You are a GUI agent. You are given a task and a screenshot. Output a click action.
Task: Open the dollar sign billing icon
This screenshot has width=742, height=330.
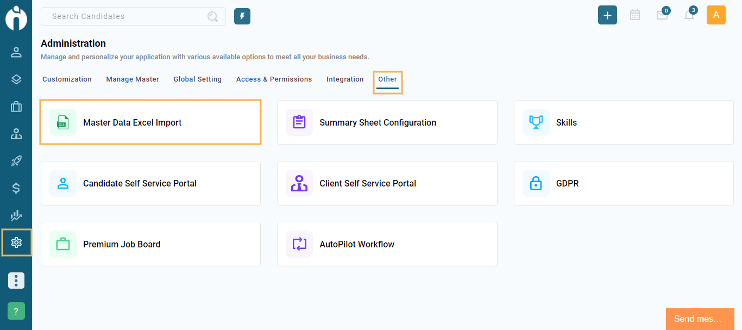16,188
